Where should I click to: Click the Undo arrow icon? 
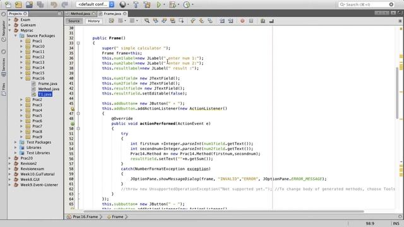54,4
